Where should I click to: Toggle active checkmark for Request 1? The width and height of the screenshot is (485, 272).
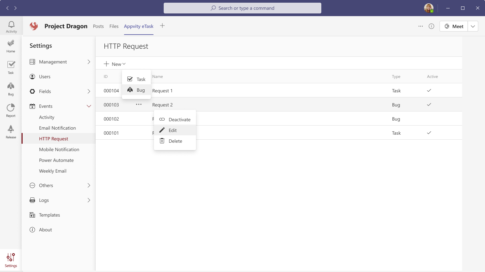(x=429, y=91)
